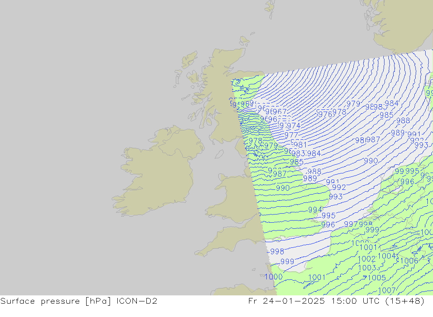Select the 998 isobar label in the Channel
The image size is (433, 317).
pyautogui.click(x=277, y=251)
